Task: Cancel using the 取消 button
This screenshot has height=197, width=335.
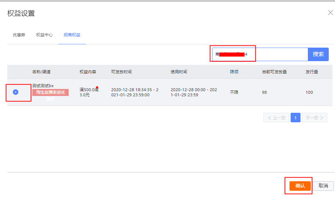Action: click(x=323, y=186)
